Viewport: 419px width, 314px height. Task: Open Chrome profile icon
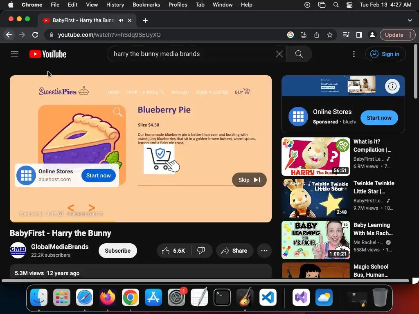372,35
